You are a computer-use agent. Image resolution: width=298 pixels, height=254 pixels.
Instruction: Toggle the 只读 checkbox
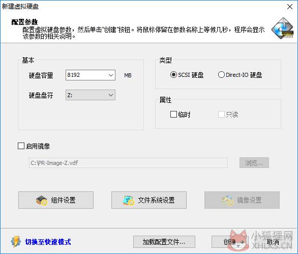click(221, 115)
